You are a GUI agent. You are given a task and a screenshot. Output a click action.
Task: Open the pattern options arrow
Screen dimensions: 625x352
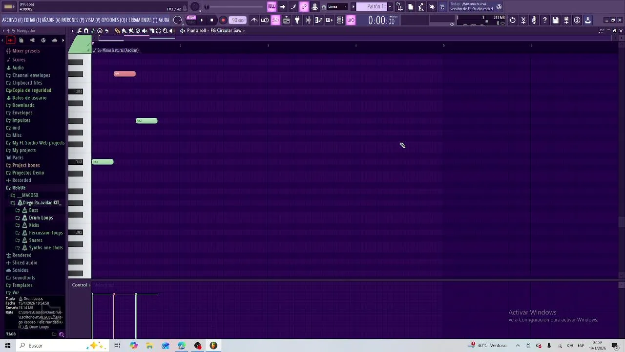click(x=354, y=7)
